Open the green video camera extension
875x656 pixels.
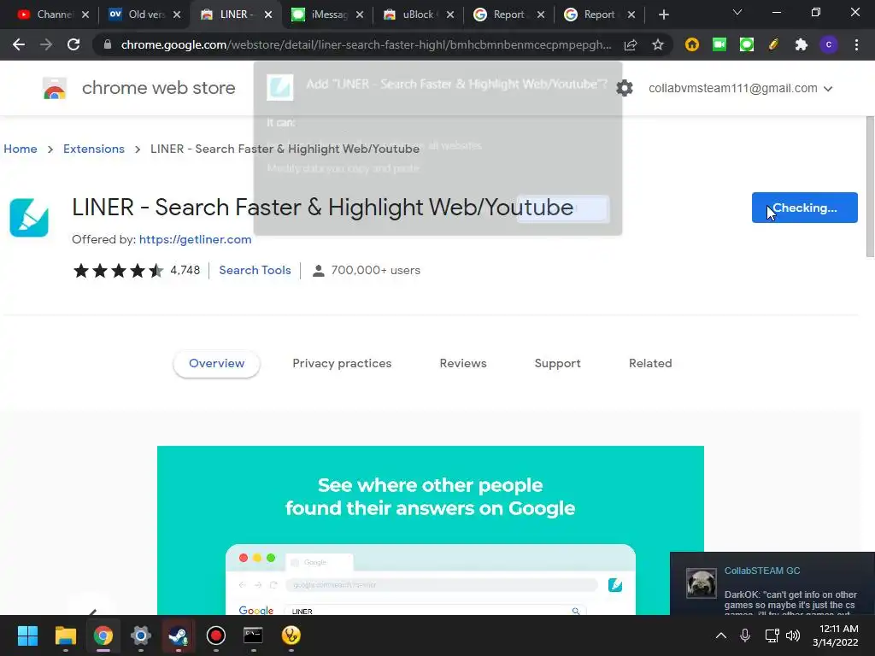point(719,44)
